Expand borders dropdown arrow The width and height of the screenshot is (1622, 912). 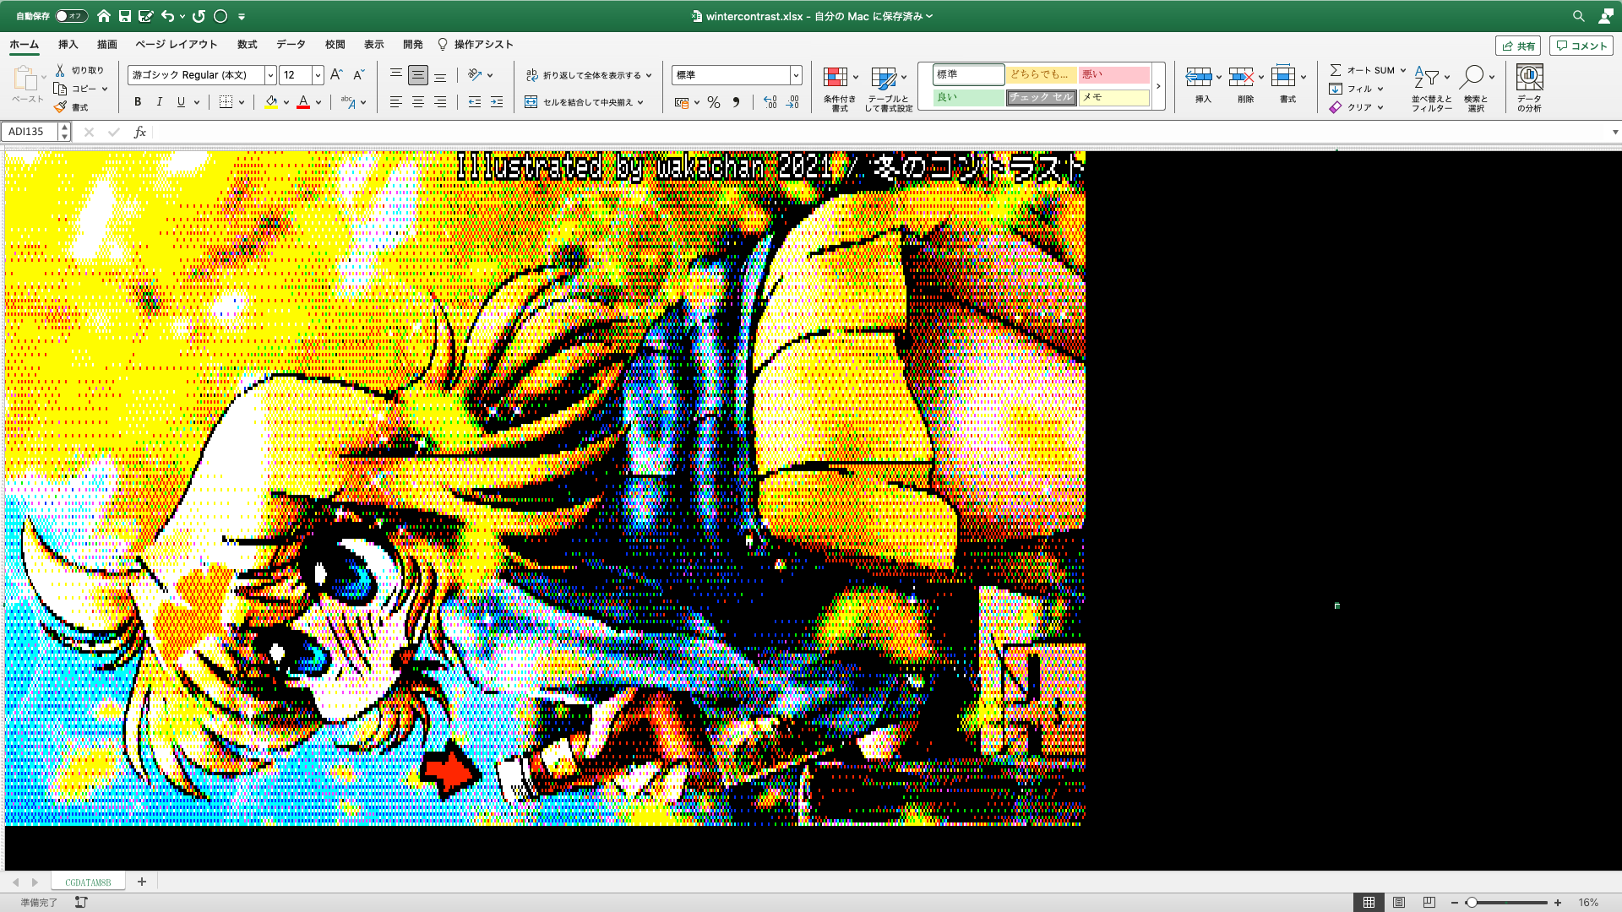242,102
